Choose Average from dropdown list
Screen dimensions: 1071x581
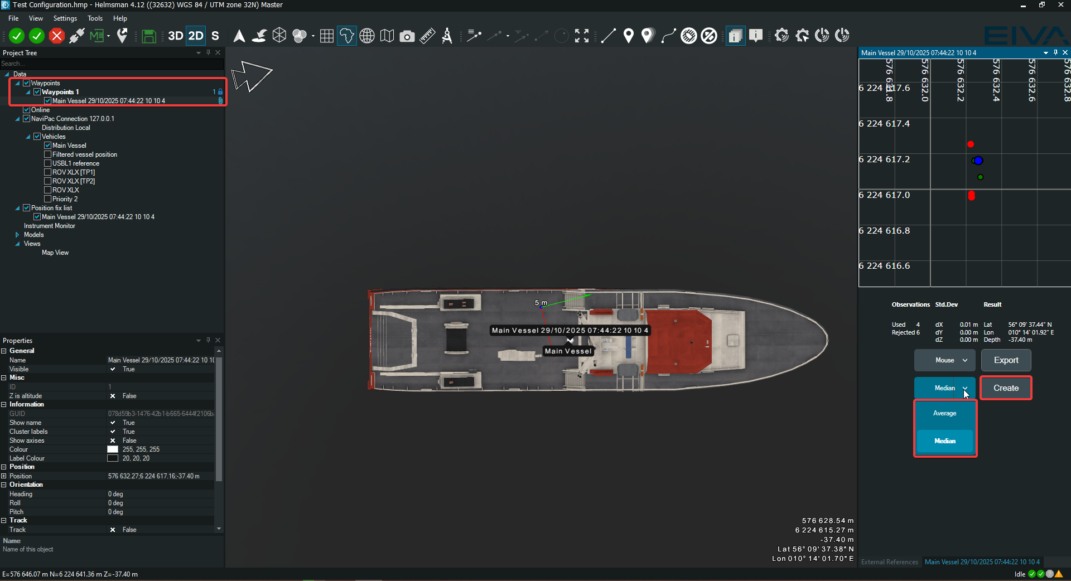pos(945,413)
